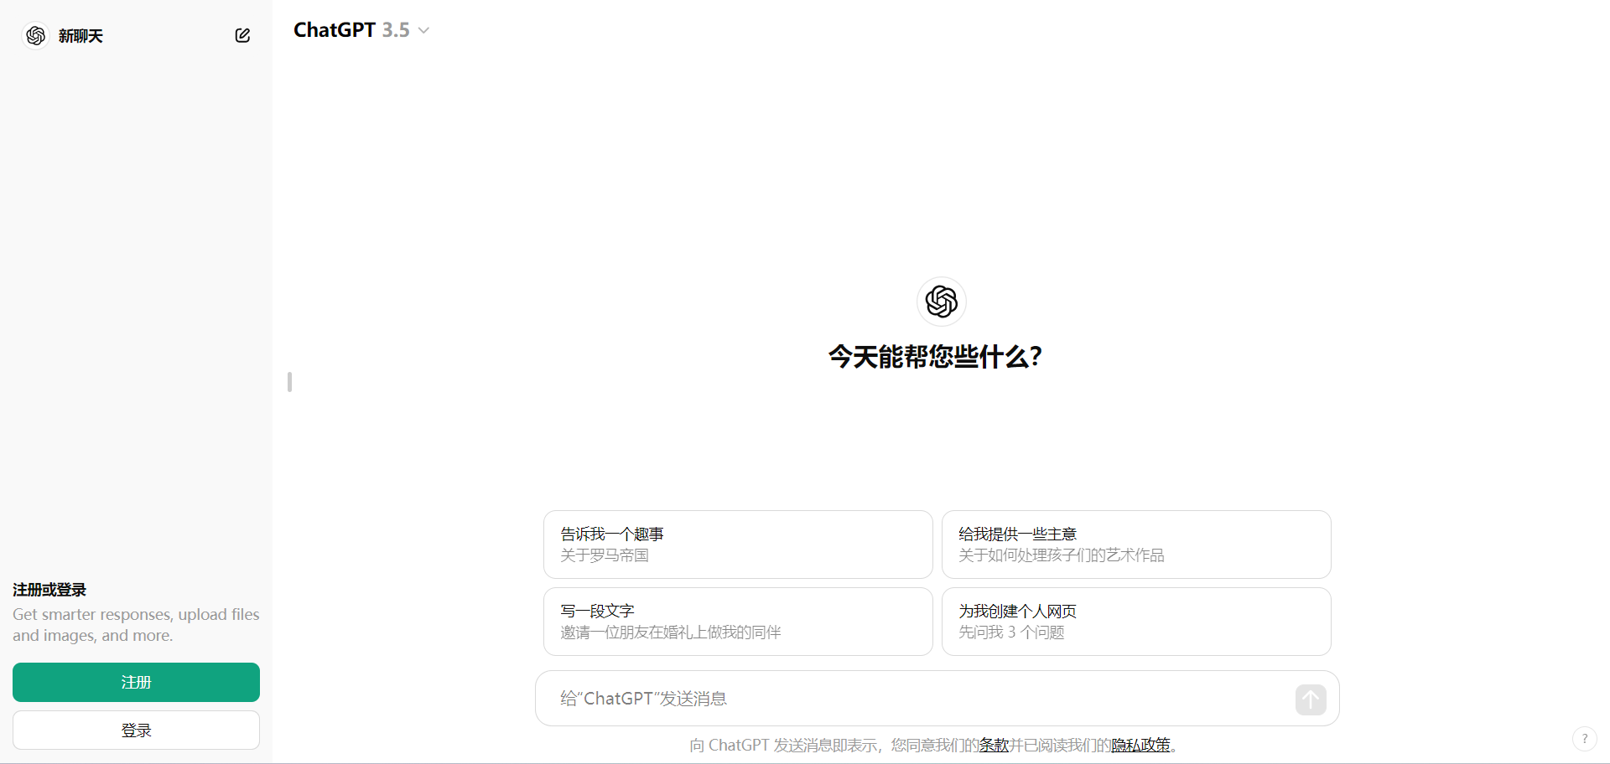This screenshot has width=1610, height=764.
Task: Collapse the sidebar using the handle
Action: (x=289, y=382)
